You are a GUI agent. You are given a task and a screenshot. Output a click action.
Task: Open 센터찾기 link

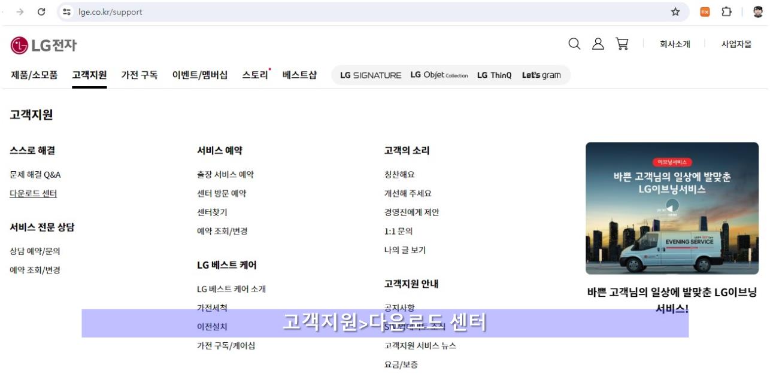point(212,212)
